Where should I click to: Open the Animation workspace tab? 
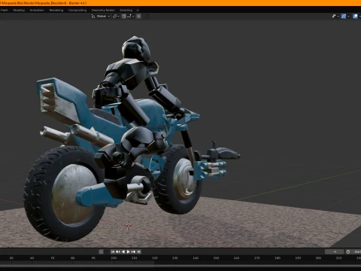[x=37, y=11]
